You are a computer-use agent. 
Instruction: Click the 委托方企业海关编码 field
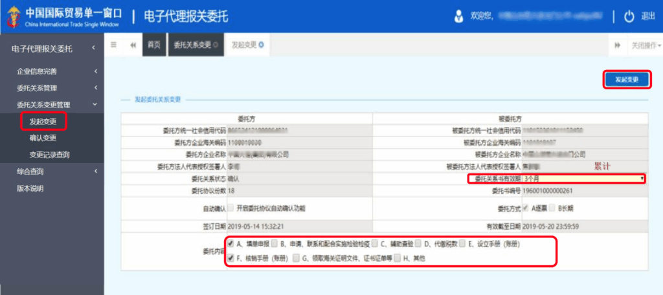coord(299,142)
